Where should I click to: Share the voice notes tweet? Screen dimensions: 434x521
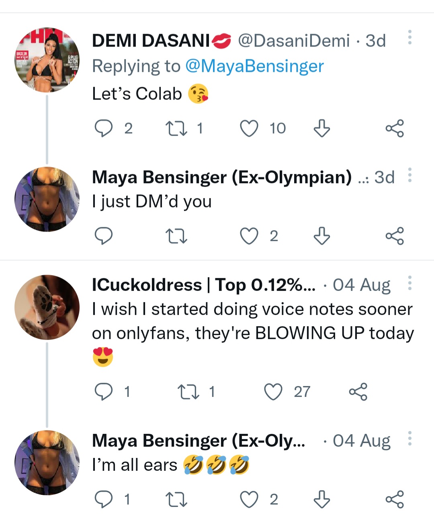(x=358, y=392)
